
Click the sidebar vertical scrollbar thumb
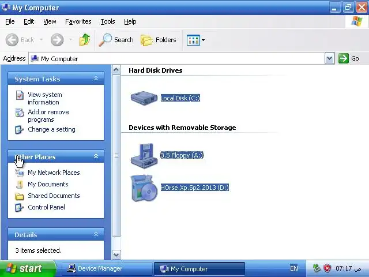[116, 155]
